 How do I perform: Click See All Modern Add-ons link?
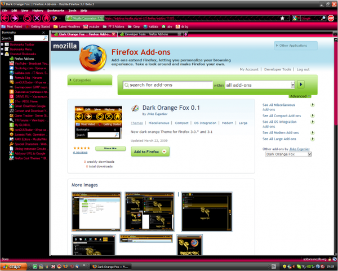281,133
